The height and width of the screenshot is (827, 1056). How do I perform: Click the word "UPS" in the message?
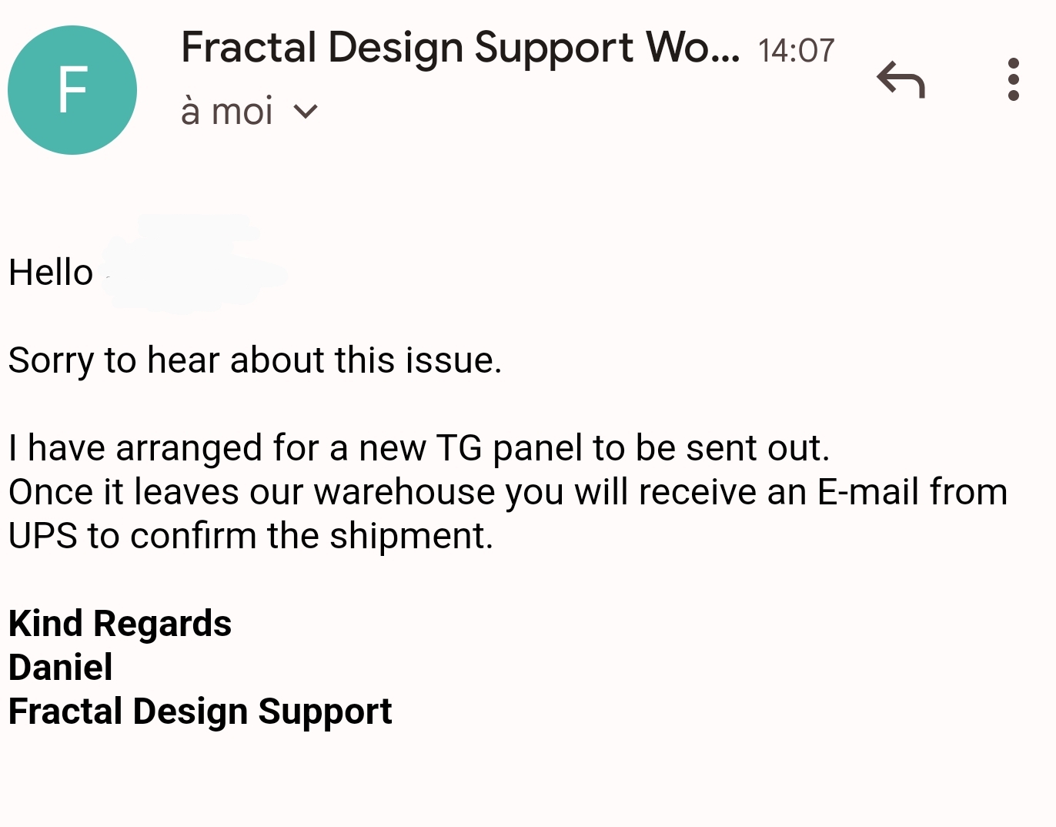43,536
